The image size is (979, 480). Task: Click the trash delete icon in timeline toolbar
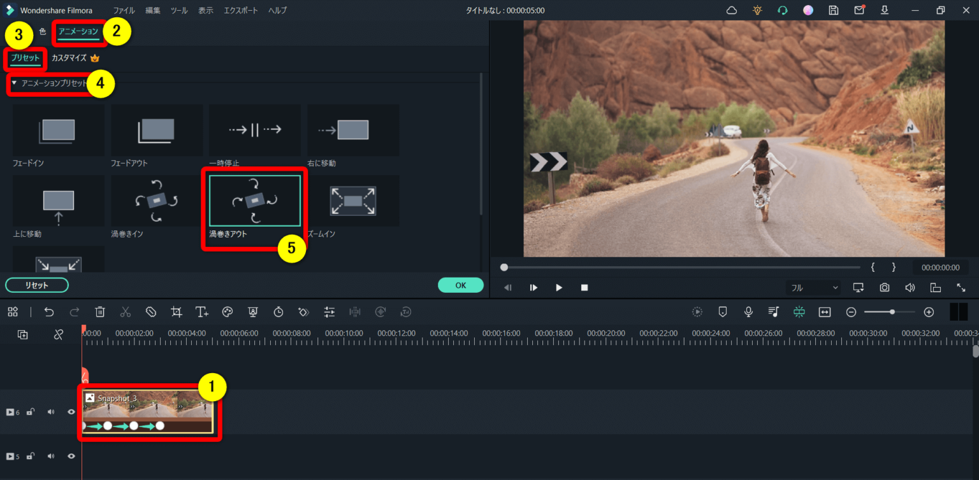[100, 312]
